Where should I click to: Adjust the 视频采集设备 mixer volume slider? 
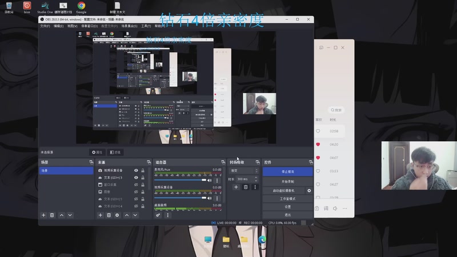[180, 198]
